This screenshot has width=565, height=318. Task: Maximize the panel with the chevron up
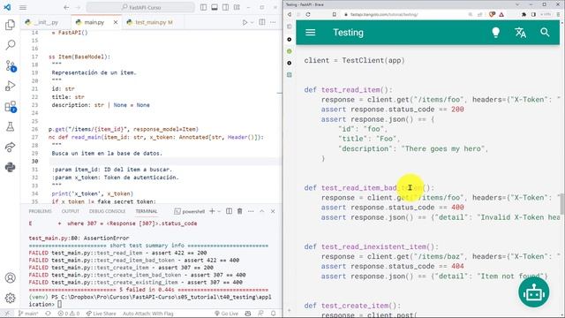262,211
